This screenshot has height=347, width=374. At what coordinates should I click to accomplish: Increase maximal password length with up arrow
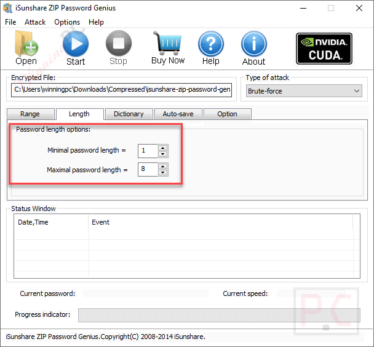(x=163, y=166)
